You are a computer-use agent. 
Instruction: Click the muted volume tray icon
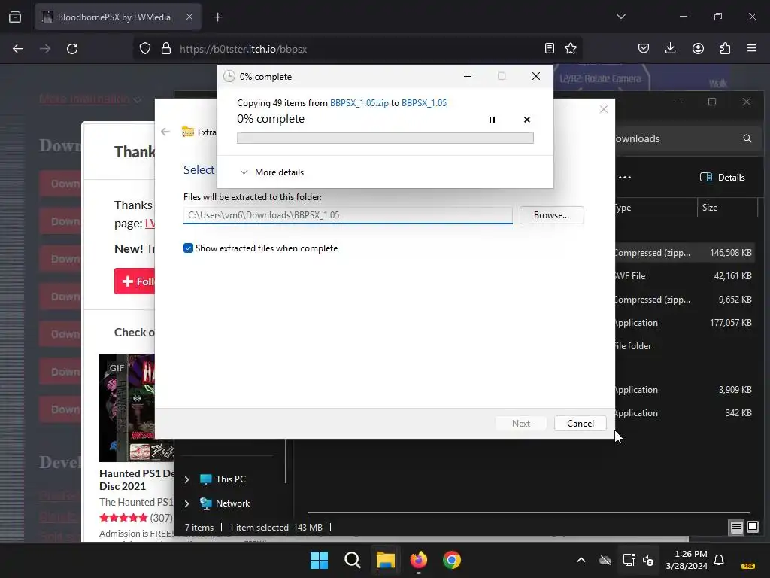pyautogui.click(x=648, y=560)
